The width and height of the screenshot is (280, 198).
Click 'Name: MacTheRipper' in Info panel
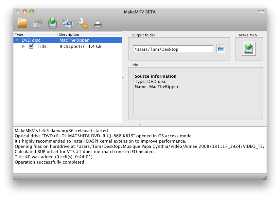tap(157, 87)
